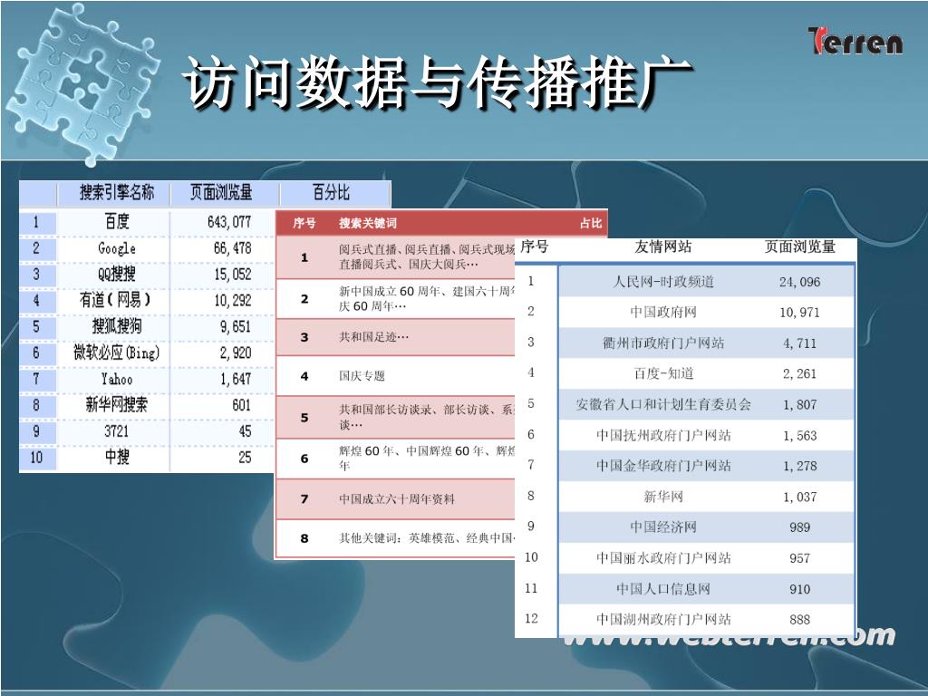Click keyword row 阅兵式直播
The height and width of the screenshot is (696, 928).
[395, 257]
